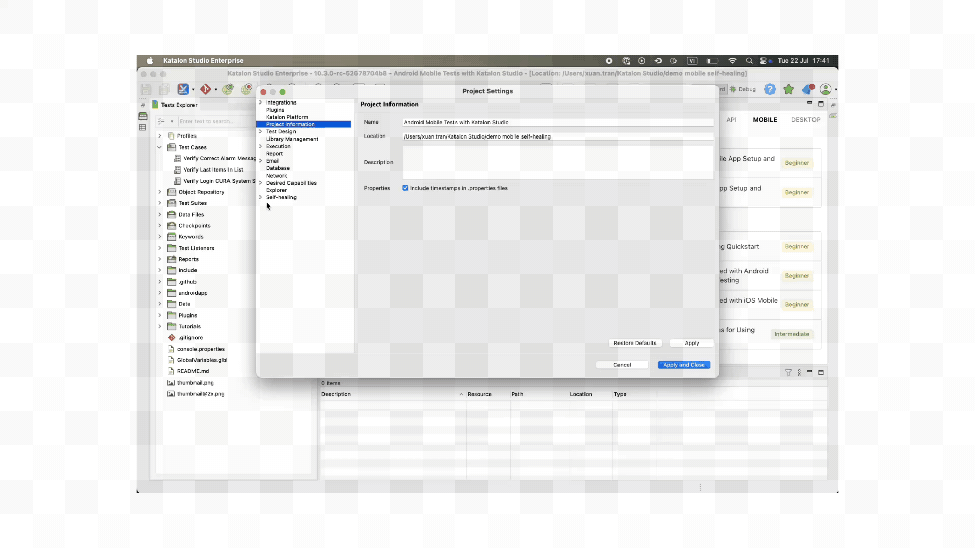Viewport: 975px width, 548px height.
Task: Open the search filter dropdown in Tests Explorer
Action: 172,122
